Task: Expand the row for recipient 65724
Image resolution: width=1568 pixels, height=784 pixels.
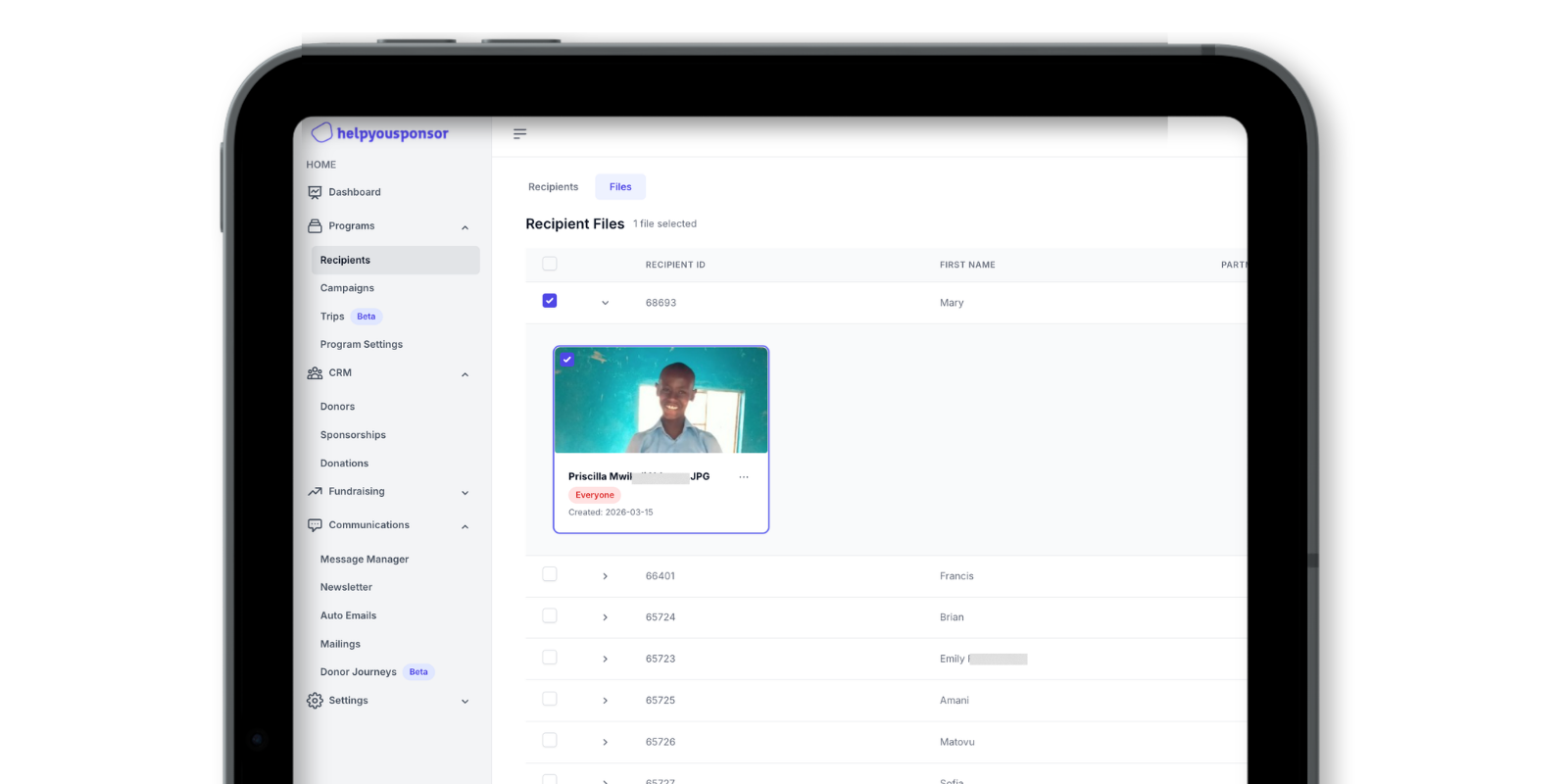Action: coord(605,617)
